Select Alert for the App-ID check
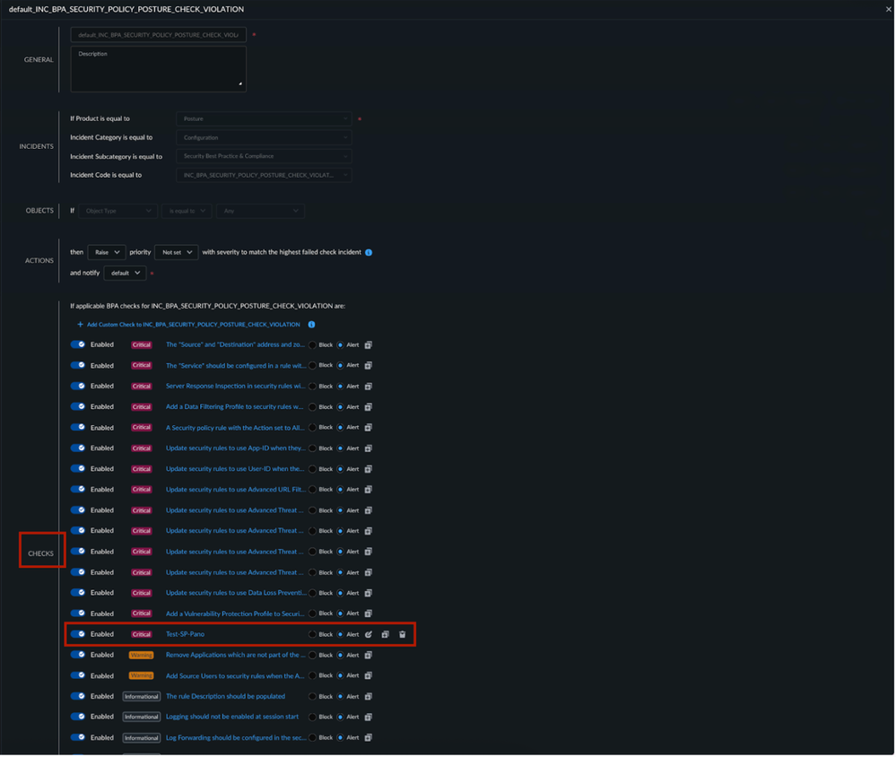Image resolution: width=896 pixels, height=757 pixels. tap(341, 448)
